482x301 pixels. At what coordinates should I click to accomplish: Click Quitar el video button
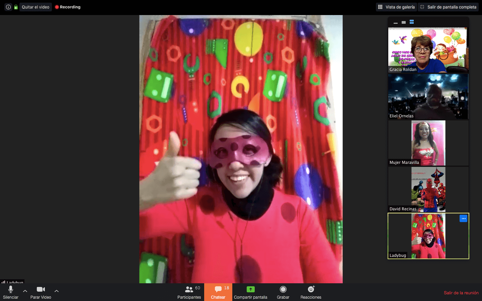pyautogui.click(x=35, y=7)
